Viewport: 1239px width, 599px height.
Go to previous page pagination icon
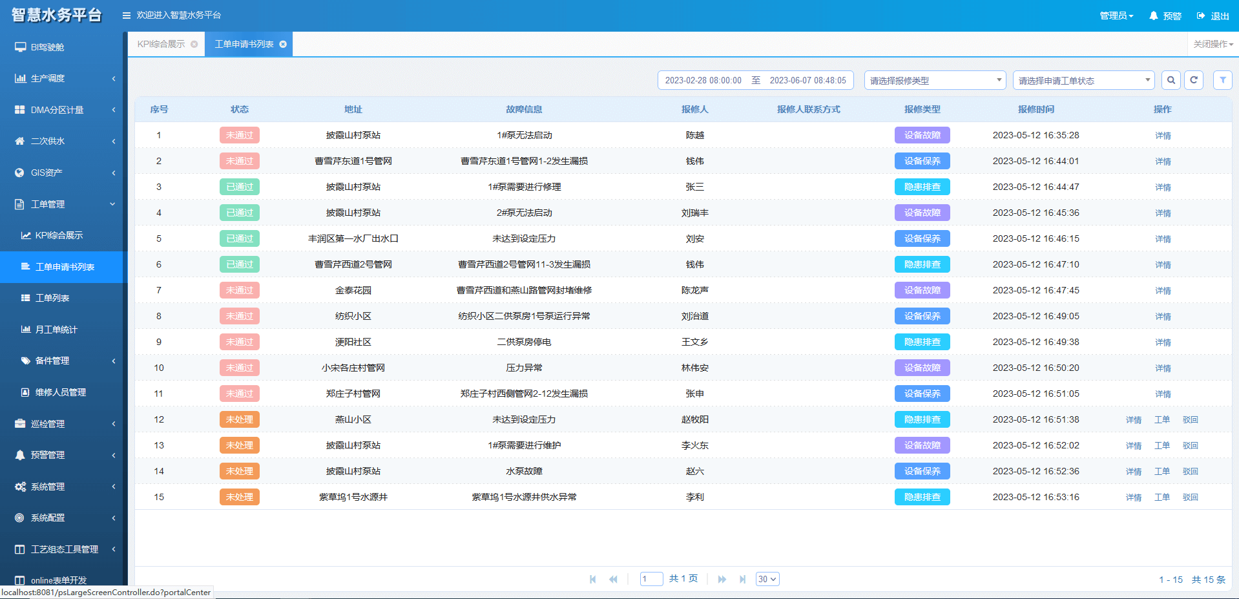click(x=613, y=579)
